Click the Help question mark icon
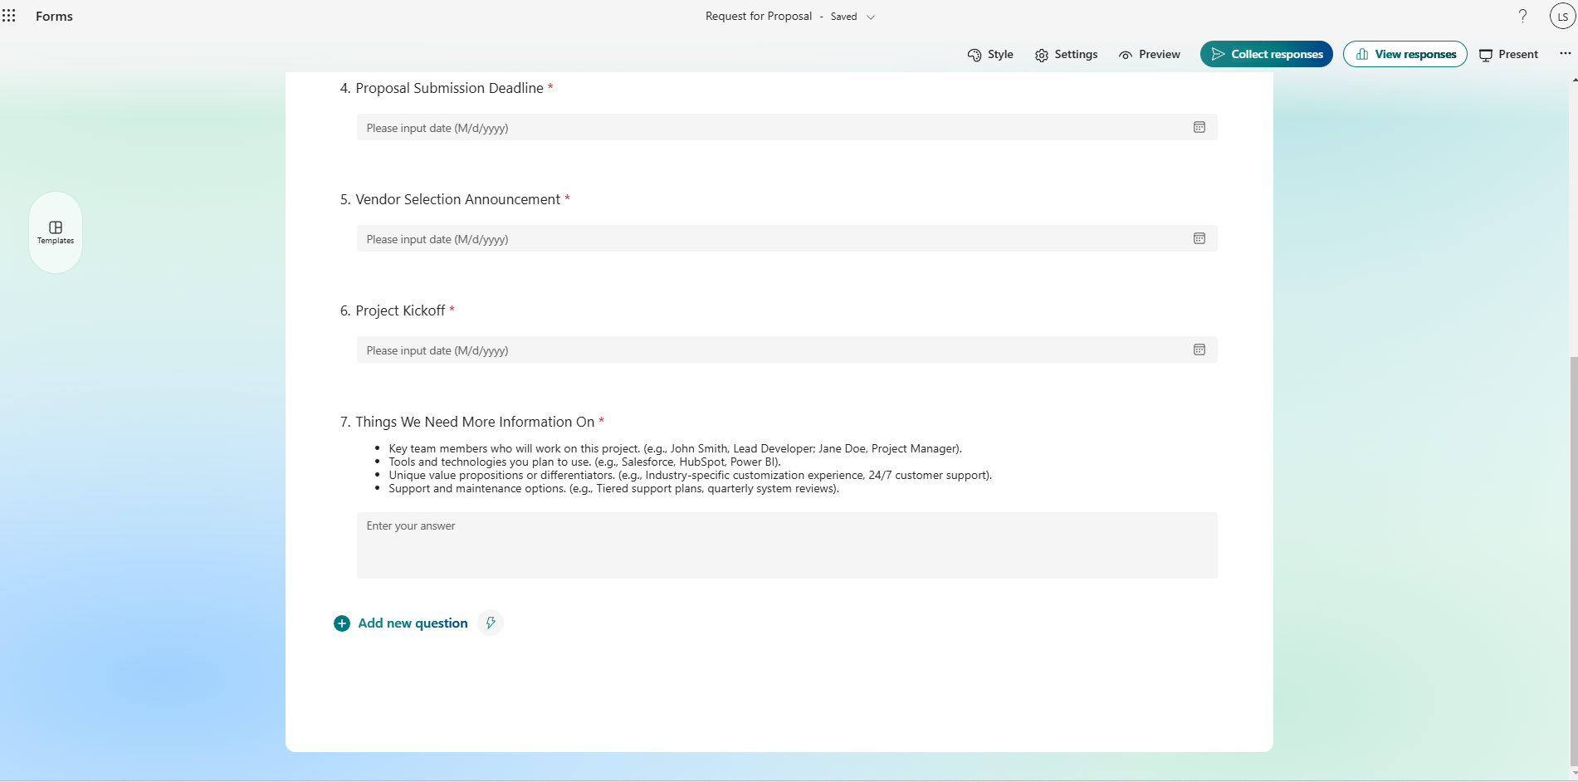The height and width of the screenshot is (782, 1578). (1522, 16)
